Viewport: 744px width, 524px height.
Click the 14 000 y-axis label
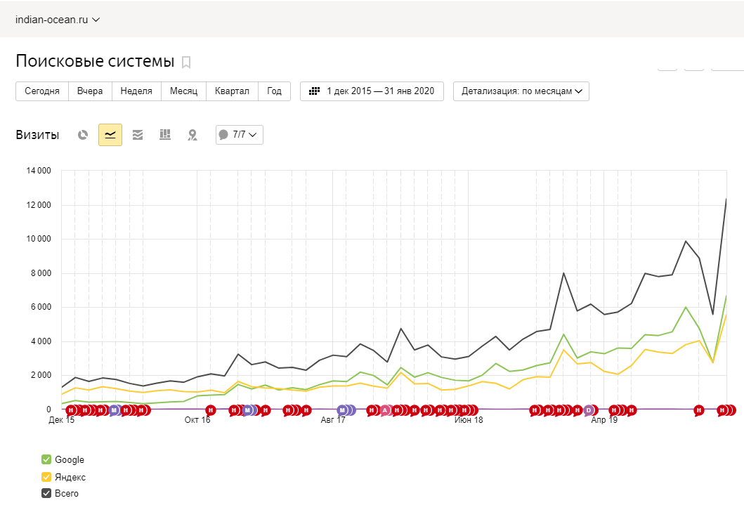[39, 171]
